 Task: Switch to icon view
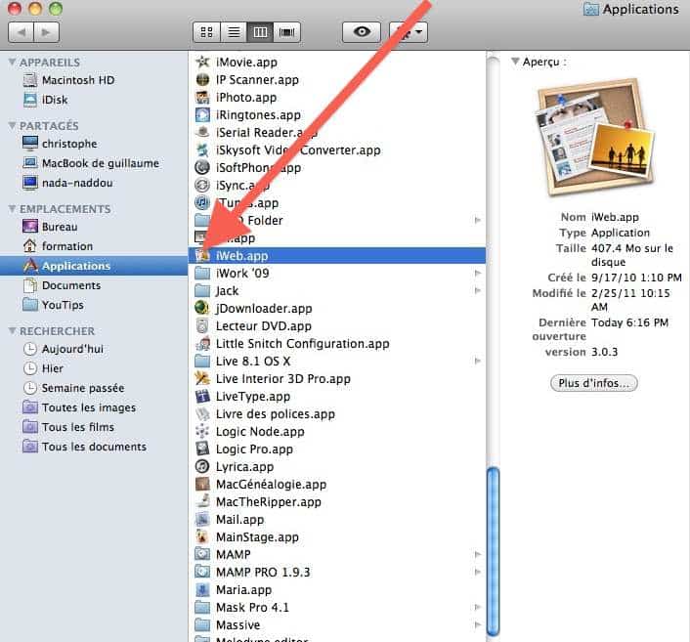click(206, 32)
